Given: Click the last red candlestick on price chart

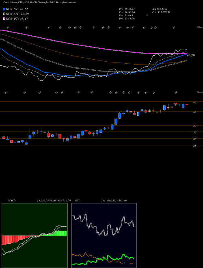Looking at the screenshot, I should click(187, 104).
